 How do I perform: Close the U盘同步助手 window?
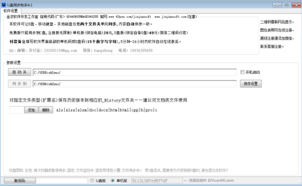(296, 5)
